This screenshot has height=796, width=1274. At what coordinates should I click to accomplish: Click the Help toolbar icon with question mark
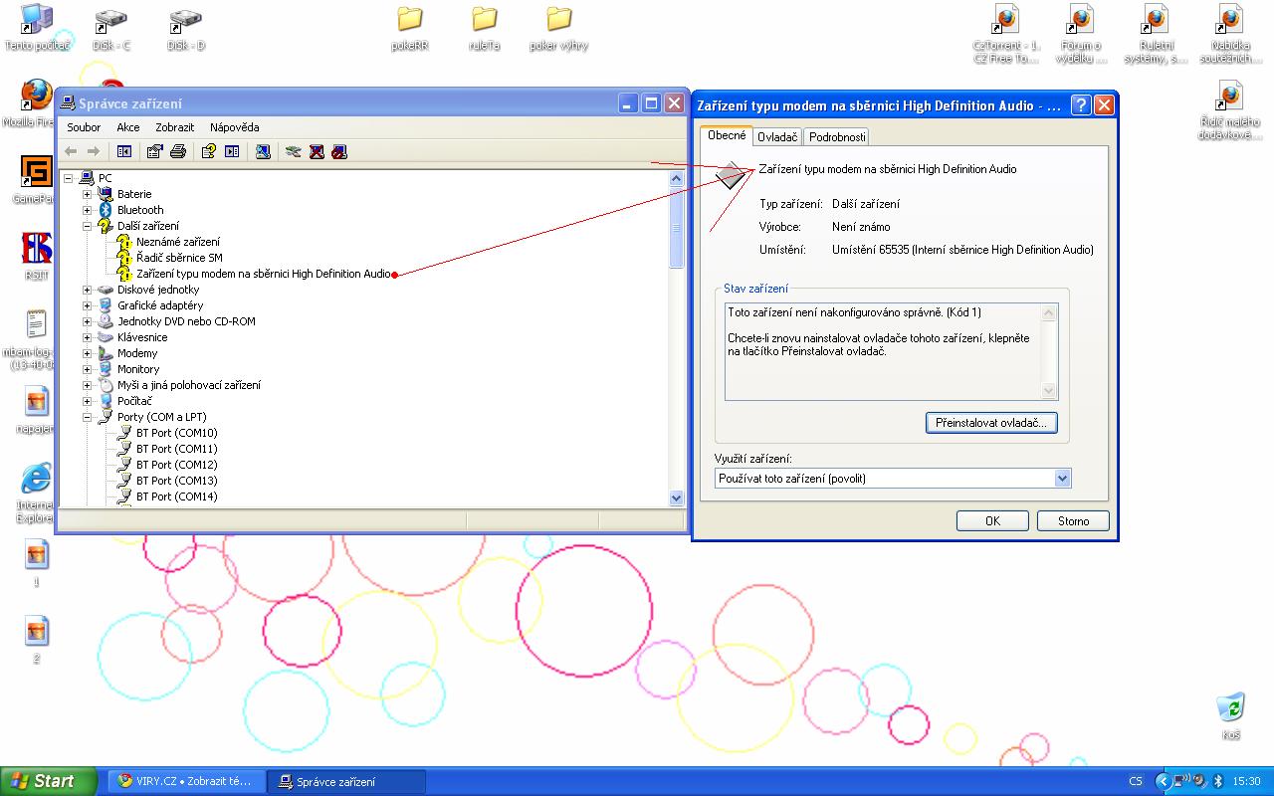click(208, 151)
